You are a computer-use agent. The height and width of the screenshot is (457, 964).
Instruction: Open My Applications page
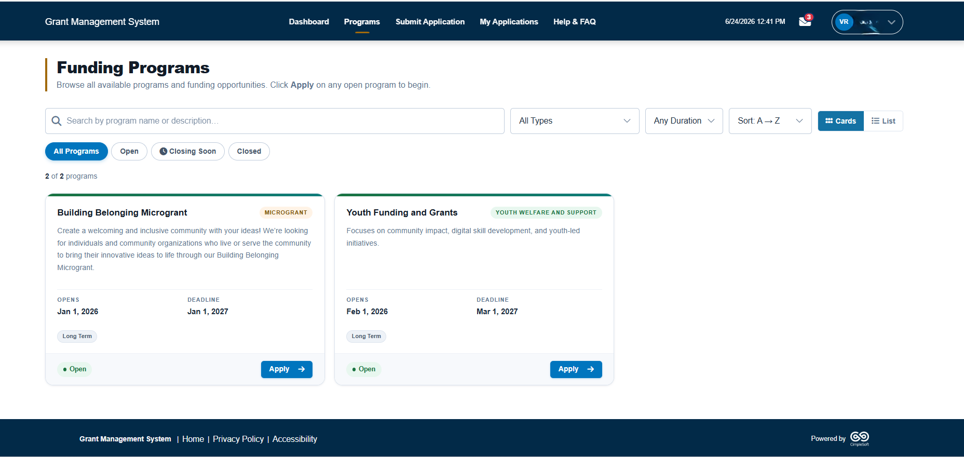(x=509, y=22)
